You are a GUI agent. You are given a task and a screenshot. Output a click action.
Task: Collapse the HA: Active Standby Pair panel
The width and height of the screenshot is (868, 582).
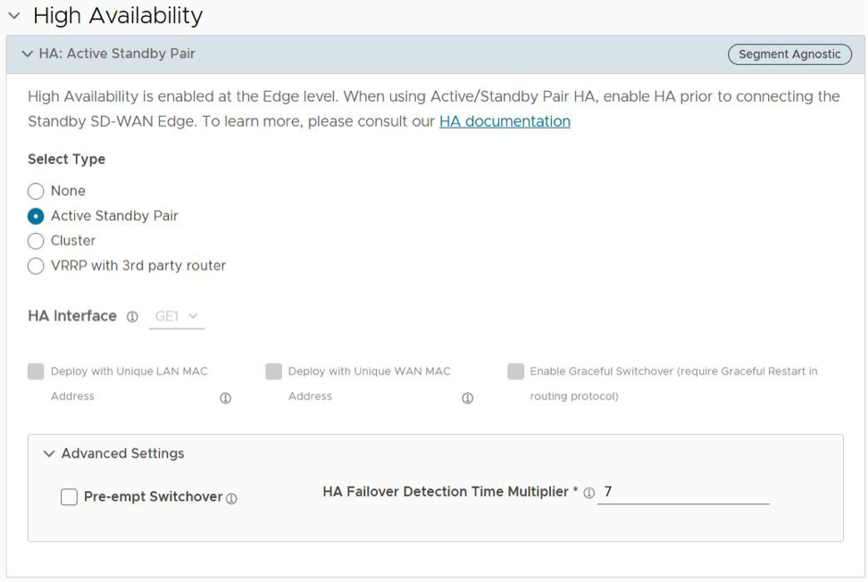pyautogui.click(x=27, y=54)
